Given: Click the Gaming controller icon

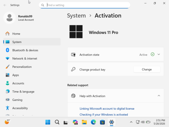Looking at the screenshot, I should (x=7, y=100).
